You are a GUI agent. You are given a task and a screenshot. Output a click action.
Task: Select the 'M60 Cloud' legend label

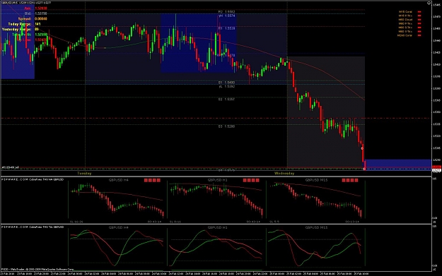coord(405,20)
